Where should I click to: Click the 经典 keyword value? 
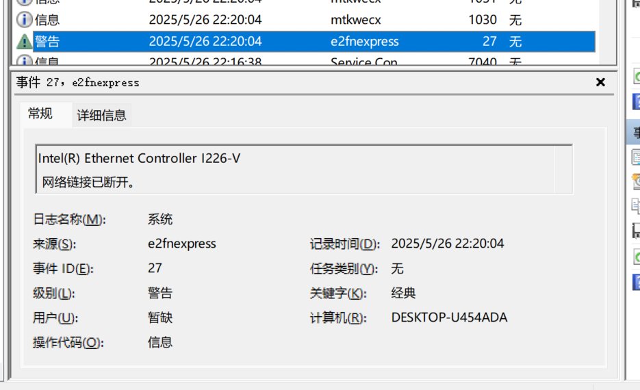click(x=403, y=293)
